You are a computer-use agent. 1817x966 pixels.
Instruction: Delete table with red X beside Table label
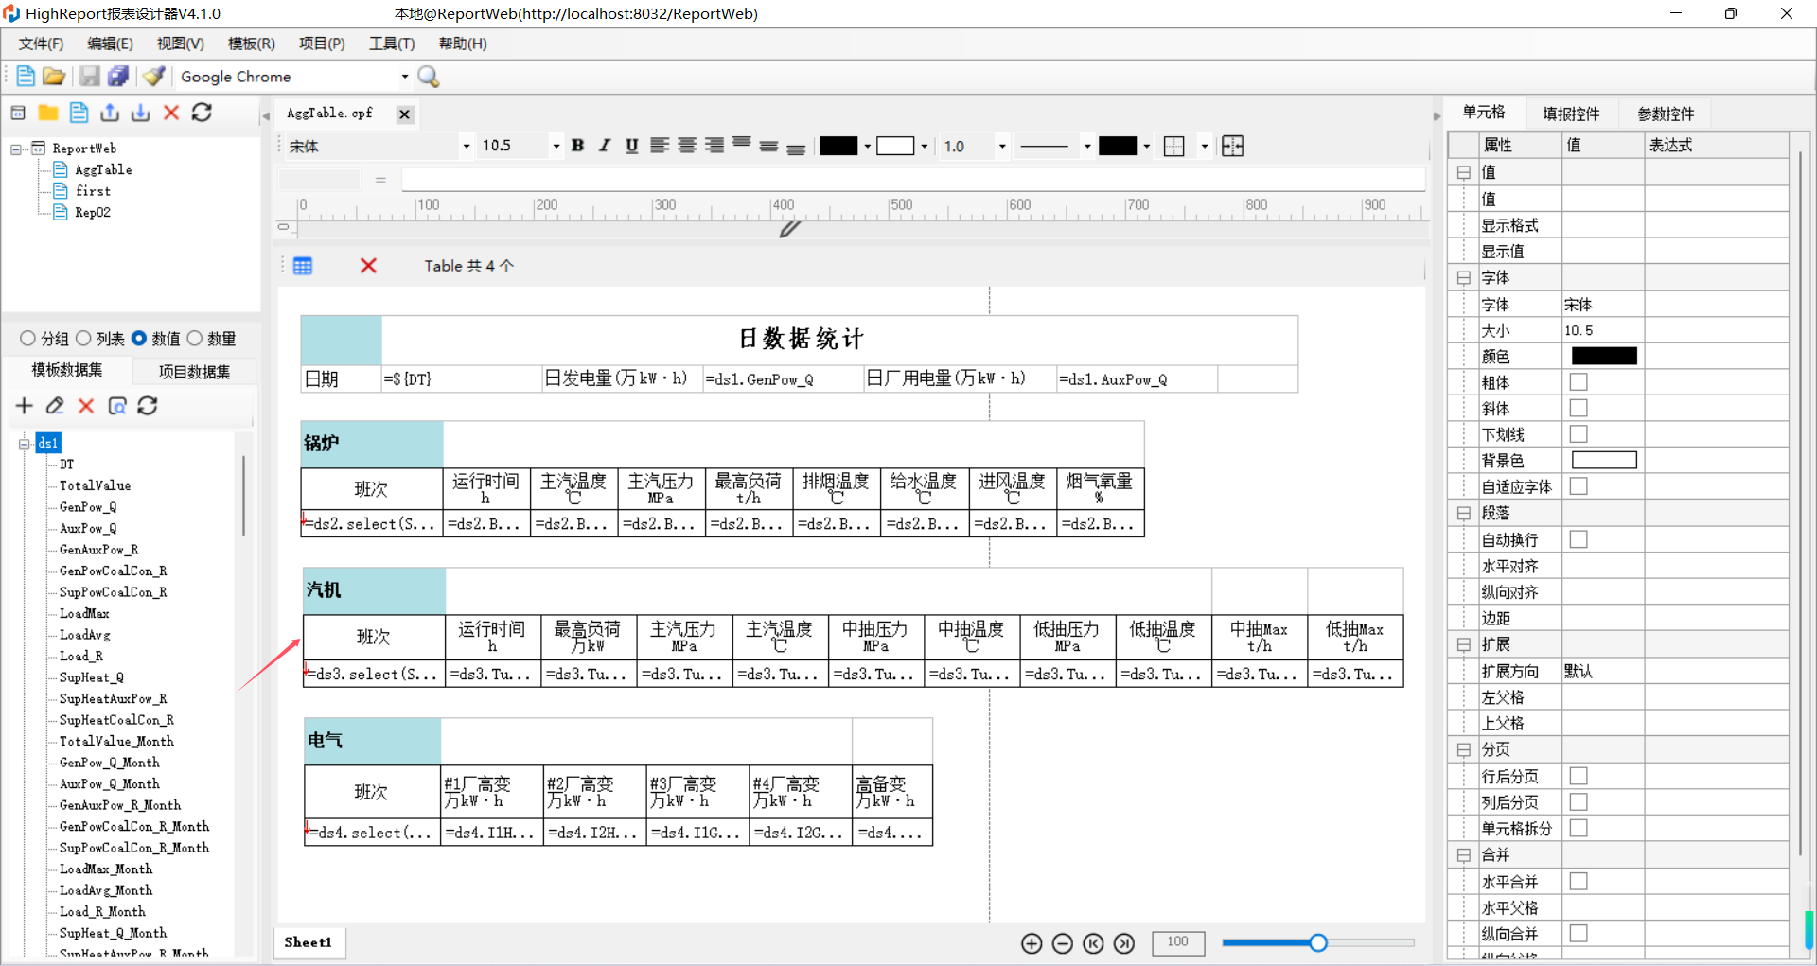[368, 266]
